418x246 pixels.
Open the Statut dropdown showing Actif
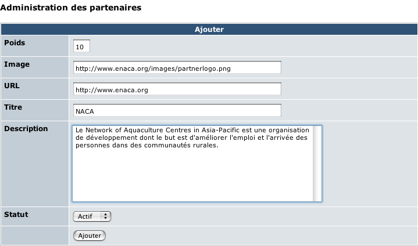(x=92, y=216)
